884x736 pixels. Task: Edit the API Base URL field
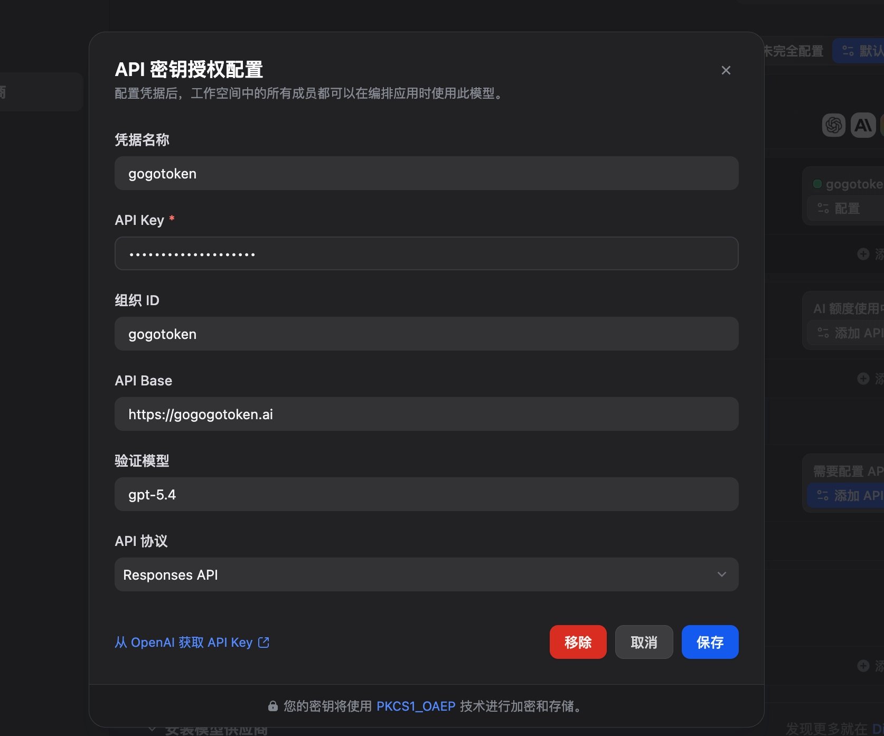coord(426,414)
